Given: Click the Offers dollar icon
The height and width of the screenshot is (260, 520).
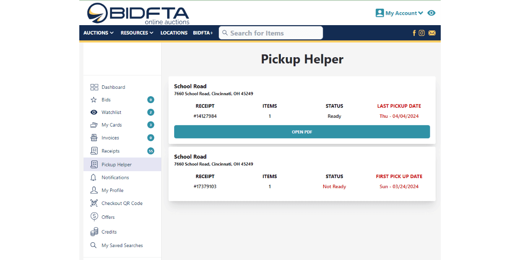Looking at the screenshot, I should coord(94,217).
